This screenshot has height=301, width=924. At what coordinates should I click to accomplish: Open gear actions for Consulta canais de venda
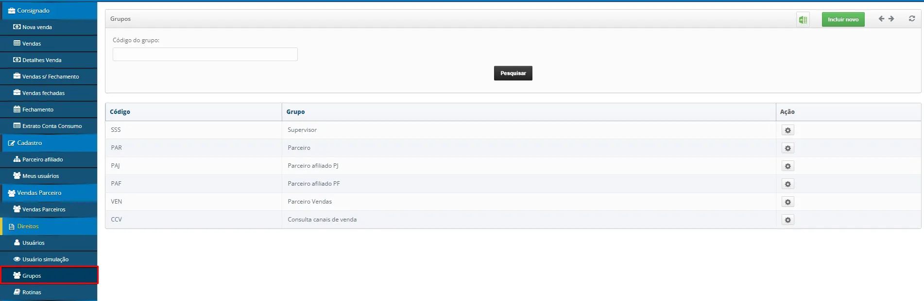click(787, 220)
